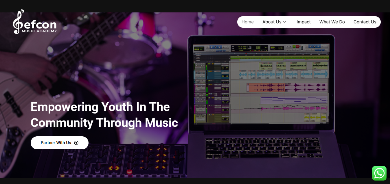Click the Efcon Music Academy logo

35,22
